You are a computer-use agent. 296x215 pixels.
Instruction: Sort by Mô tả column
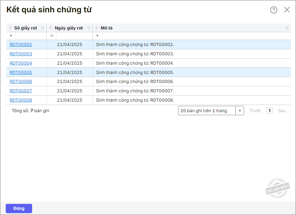(287, 28)
